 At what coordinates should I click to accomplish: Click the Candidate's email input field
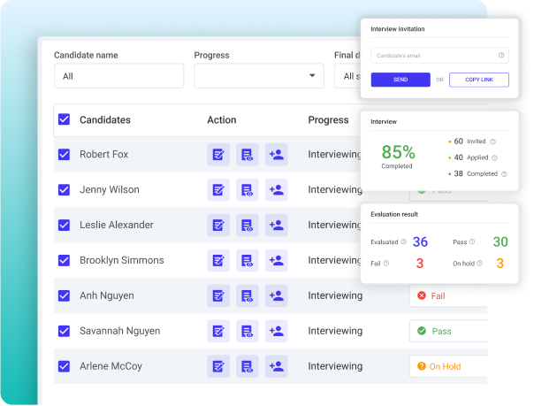[439, 55]
